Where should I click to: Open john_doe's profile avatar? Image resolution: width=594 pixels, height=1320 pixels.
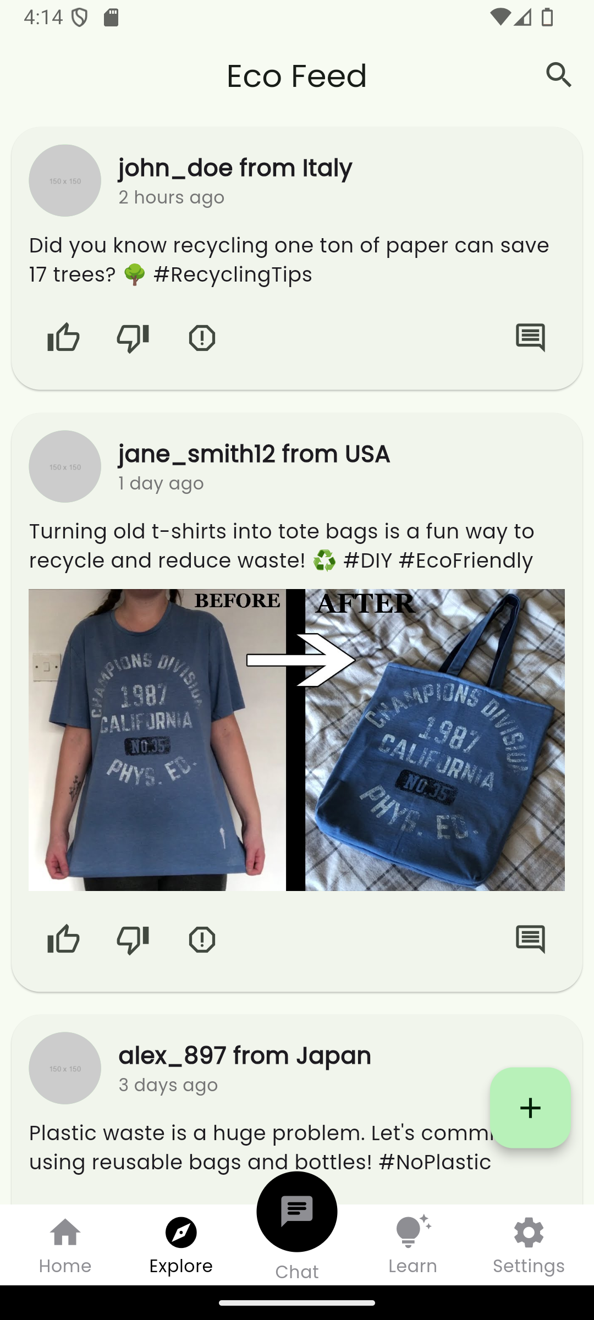[x=65, y=180]
